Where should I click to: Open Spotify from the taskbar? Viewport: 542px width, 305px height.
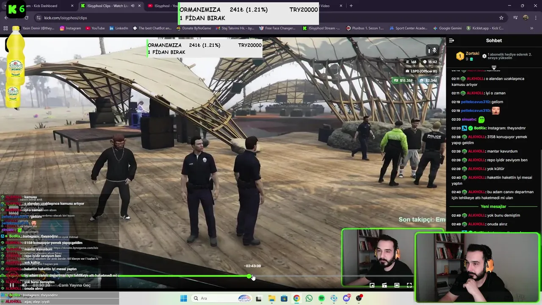click(x=321, y=298)
